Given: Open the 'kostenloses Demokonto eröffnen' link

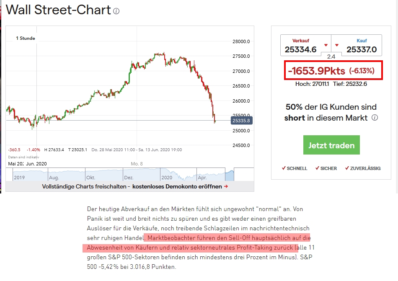Looking at the screenshot, I should point(177,187).
